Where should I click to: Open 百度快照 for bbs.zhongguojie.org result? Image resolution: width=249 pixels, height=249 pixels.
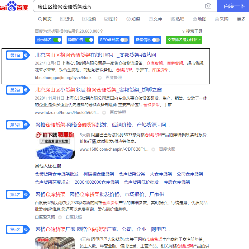click(114, 78)
